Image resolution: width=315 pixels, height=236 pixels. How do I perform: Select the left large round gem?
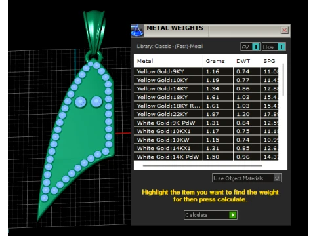click(81, 102)
